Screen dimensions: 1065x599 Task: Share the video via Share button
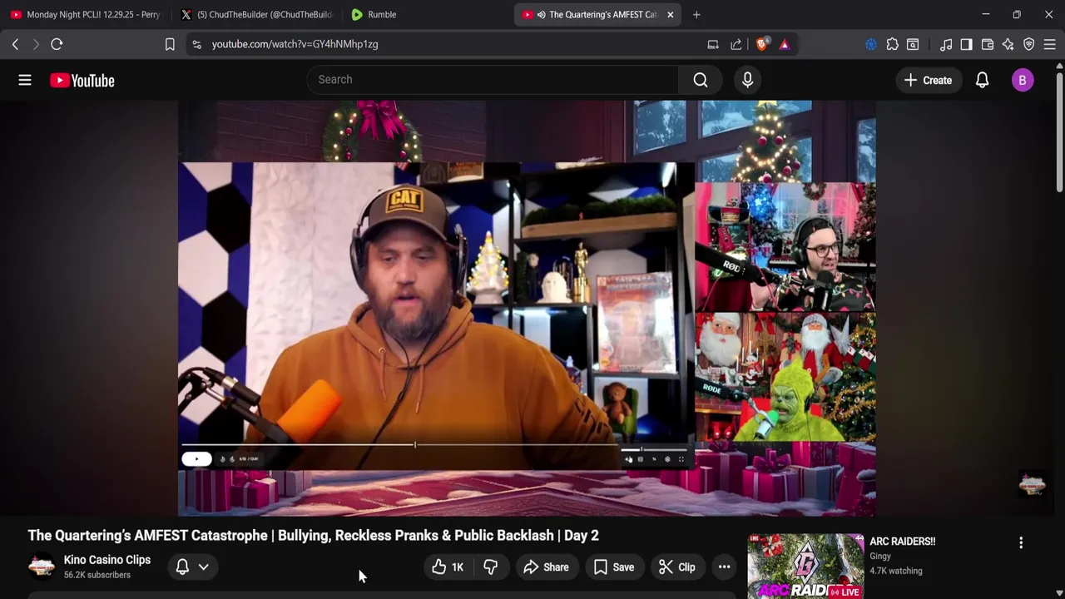[x=546, y=567]
